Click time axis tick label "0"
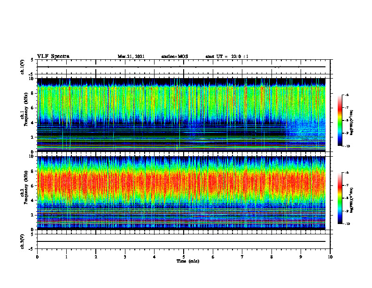372x288 pixels. 37,257
